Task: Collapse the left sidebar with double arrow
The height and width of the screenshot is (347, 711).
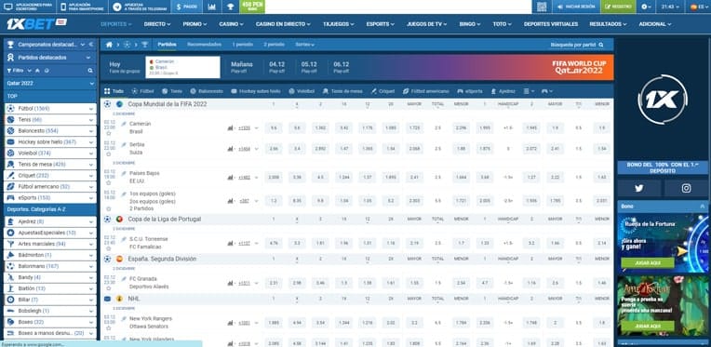Action: click(x=91, y=45)
